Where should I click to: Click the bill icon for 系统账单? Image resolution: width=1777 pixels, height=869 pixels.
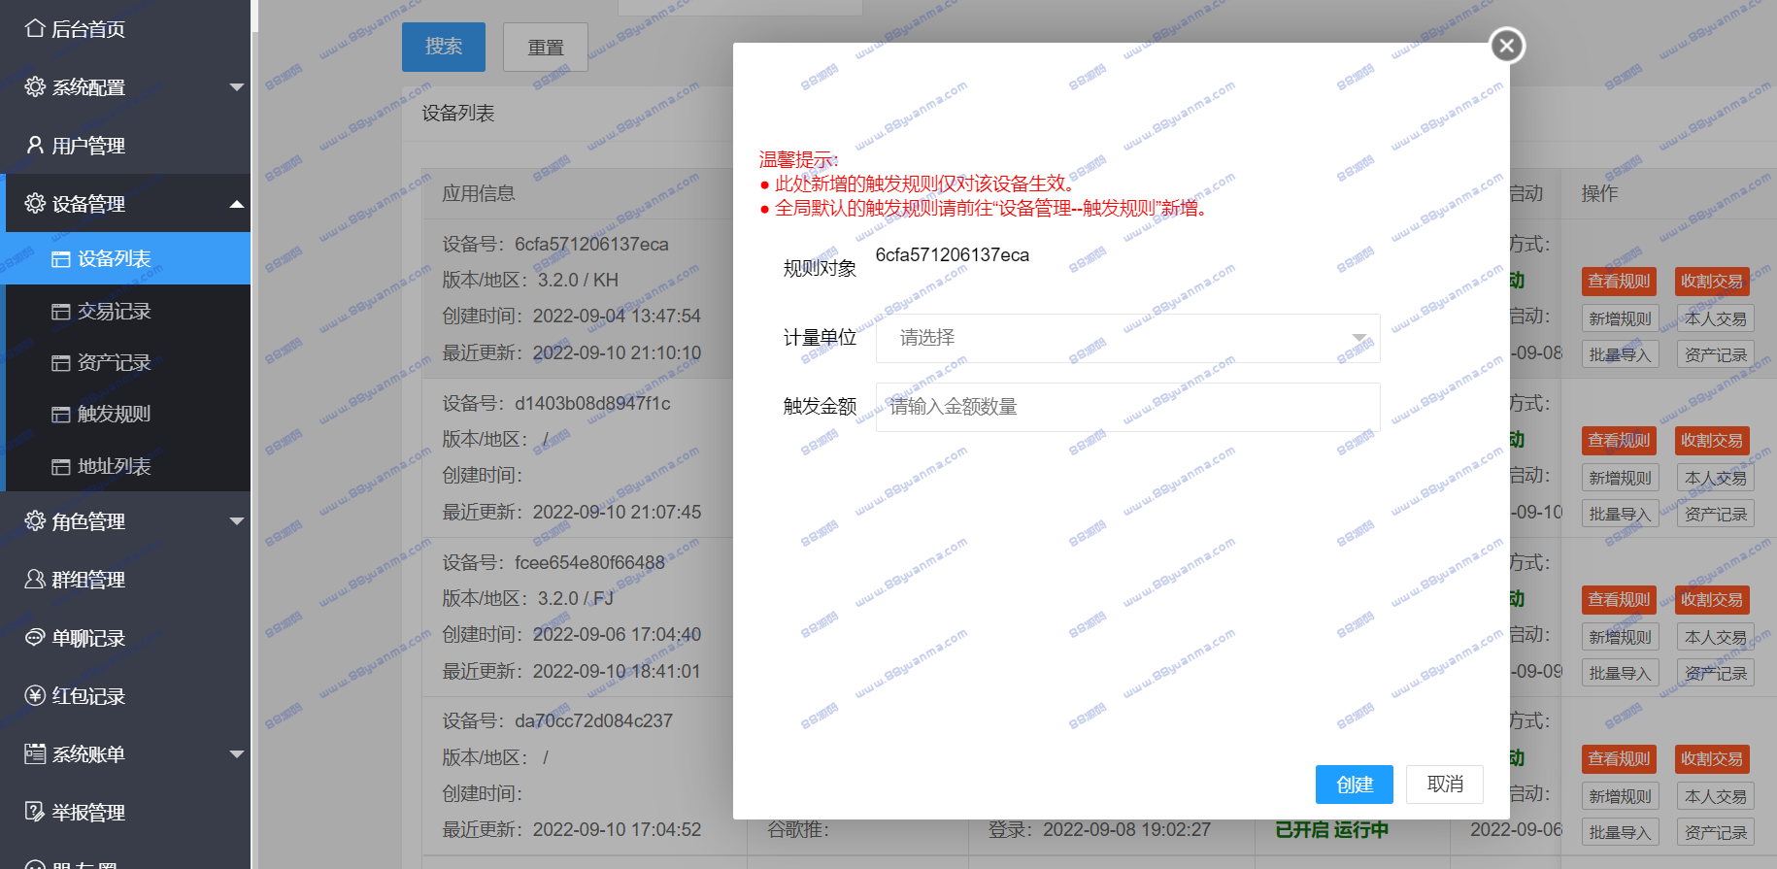tap(35, 753)
